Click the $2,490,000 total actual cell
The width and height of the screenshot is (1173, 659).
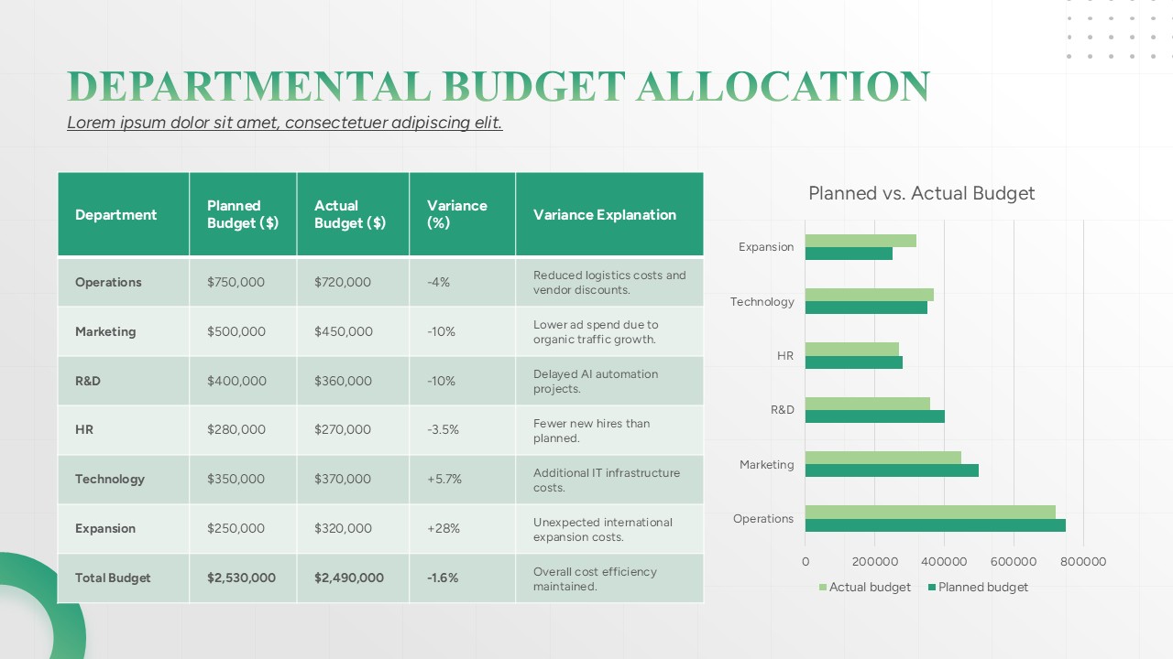[x=353, y=578]
